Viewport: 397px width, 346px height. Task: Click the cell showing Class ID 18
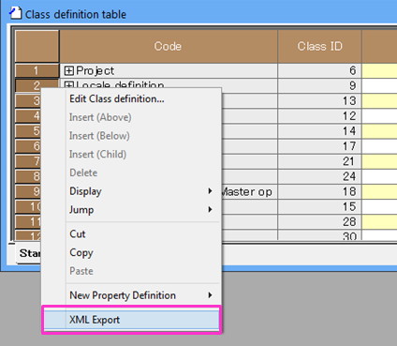click(319, 191)
